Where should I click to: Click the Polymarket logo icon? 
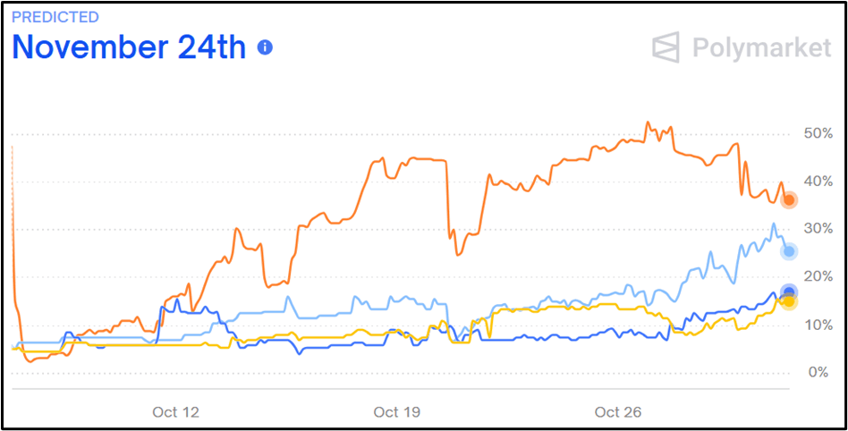(x=666, y=47)
